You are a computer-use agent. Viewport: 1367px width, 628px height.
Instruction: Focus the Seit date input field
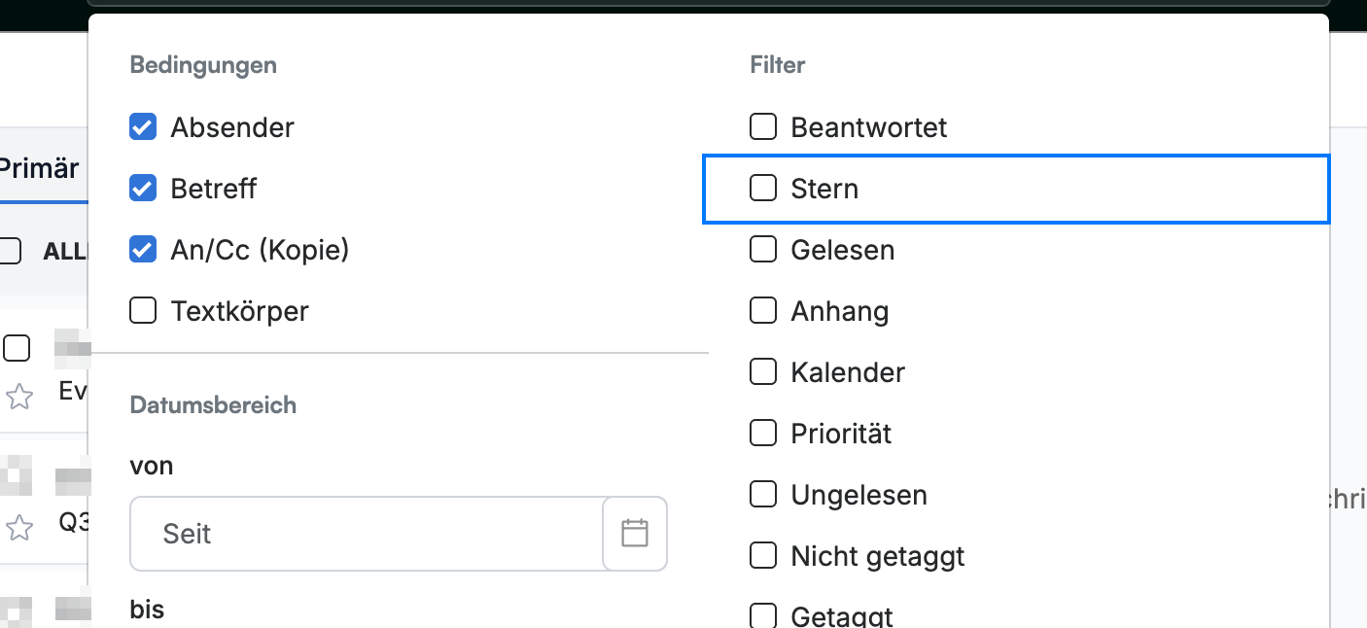tap(367, 534)
